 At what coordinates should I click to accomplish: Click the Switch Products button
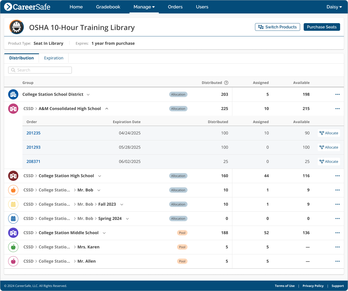[x=277, y=27]
